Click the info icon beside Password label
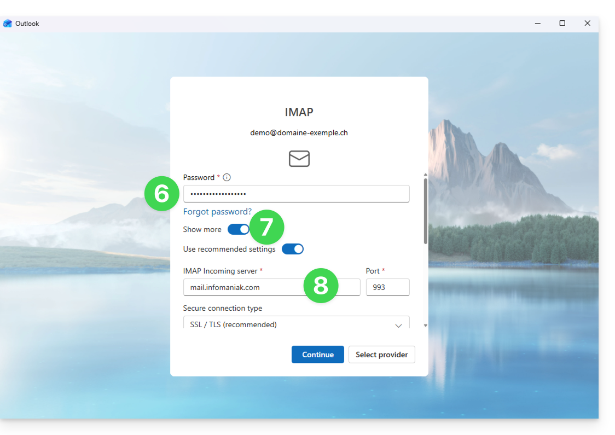This screenshot has height=435, width=615. (x=227, y=177)
